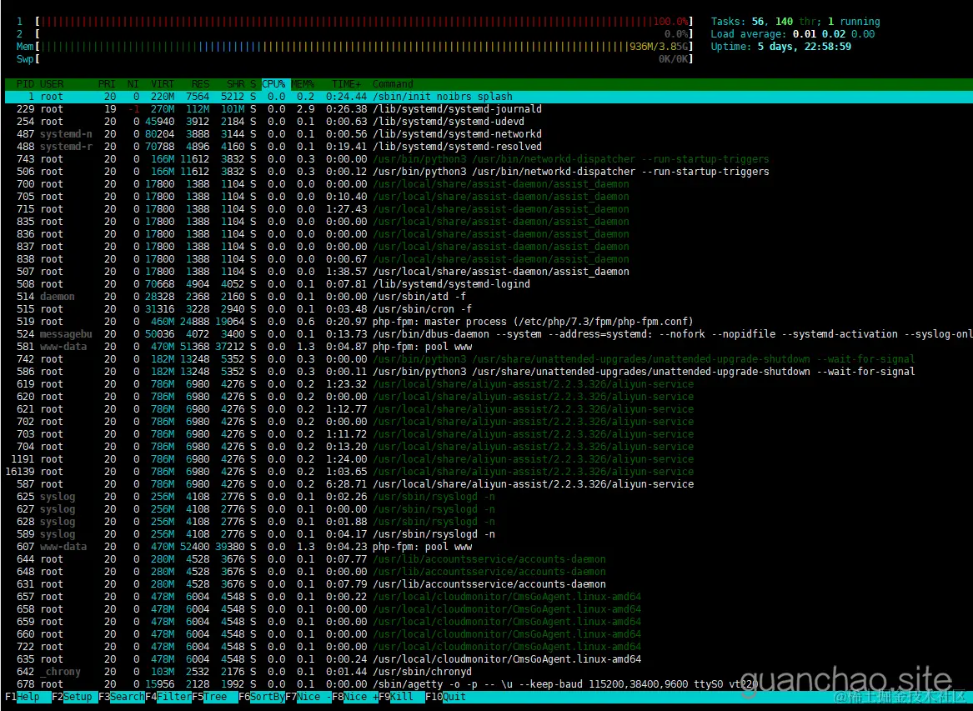Open F2 Setup in the function bar
The height and width of the screenshot is (711, 973).
pyautogui.click(x=74, y=697)
